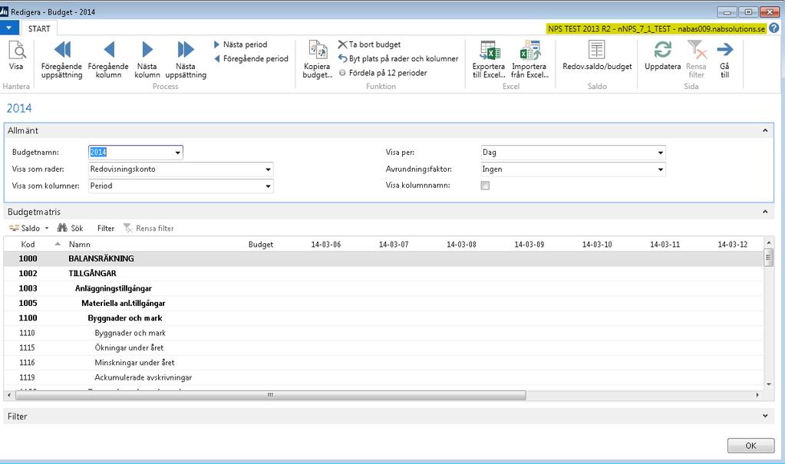Screen dimensions: 785x464
Task: Click Rensa filter in Budgetmatris toolbar
Action: click(x=149, y=229)
